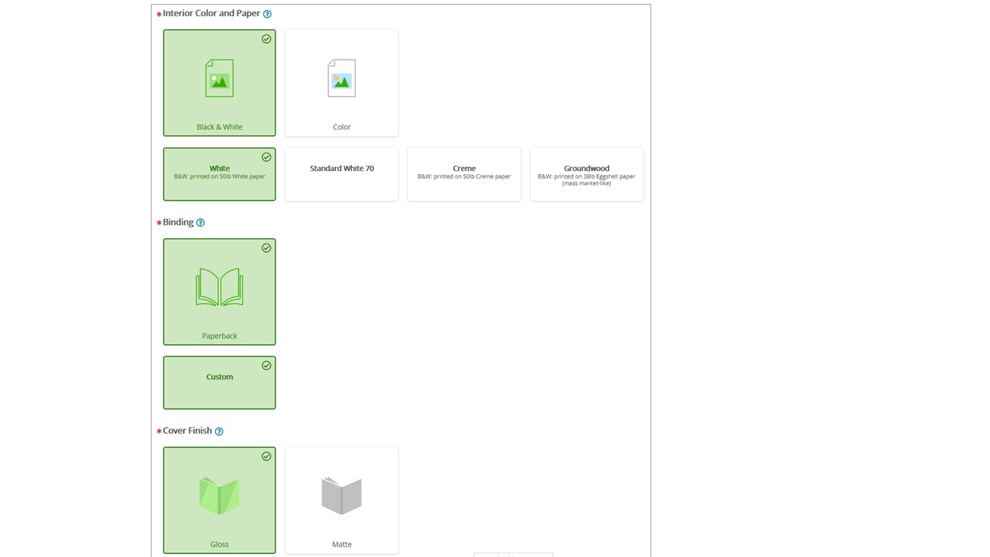
Task: Click checkmark on Gloss tile
Action: (x=266, y=456)
